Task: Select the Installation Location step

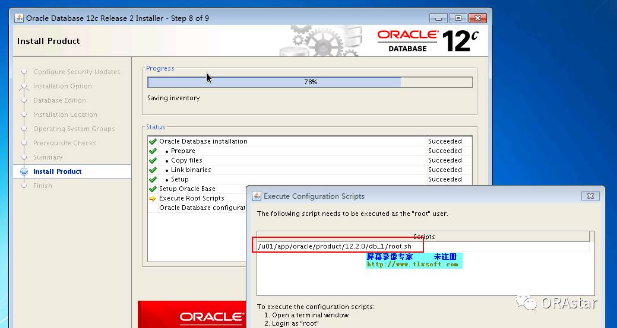Action: [x=65, y=114]
